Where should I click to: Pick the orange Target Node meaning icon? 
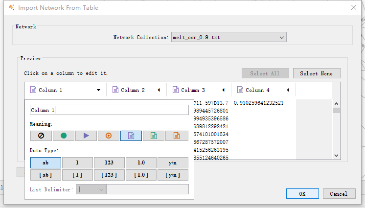tap(109, 136)
